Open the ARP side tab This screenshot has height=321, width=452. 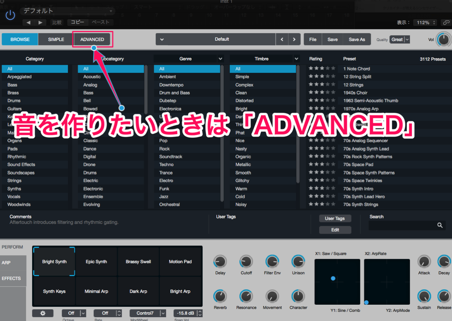(13, 263)
